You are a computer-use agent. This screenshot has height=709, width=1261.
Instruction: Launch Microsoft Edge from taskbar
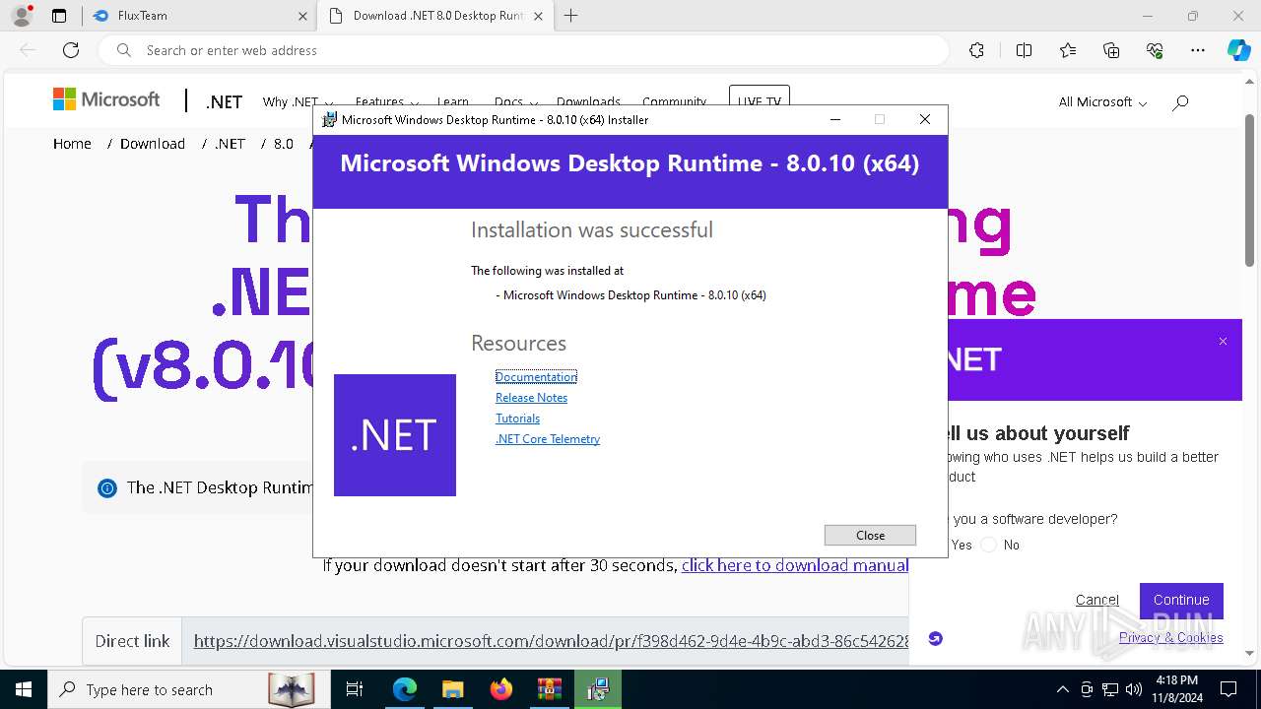(x=405, y=689)
